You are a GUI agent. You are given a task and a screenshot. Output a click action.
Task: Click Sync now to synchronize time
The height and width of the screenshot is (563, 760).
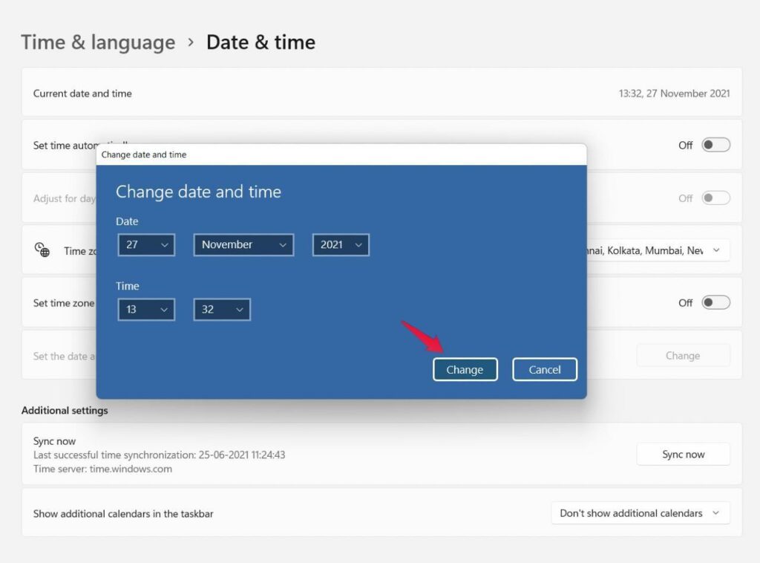point(683,454)
